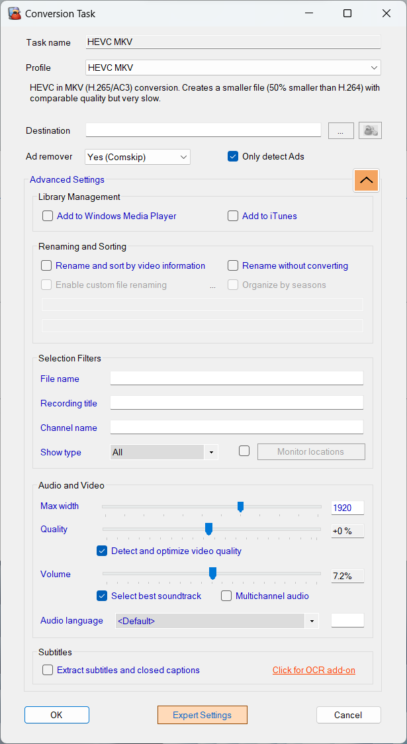
Task: Enable the Only detect Ads checkbox
Action: coord(232,157)
